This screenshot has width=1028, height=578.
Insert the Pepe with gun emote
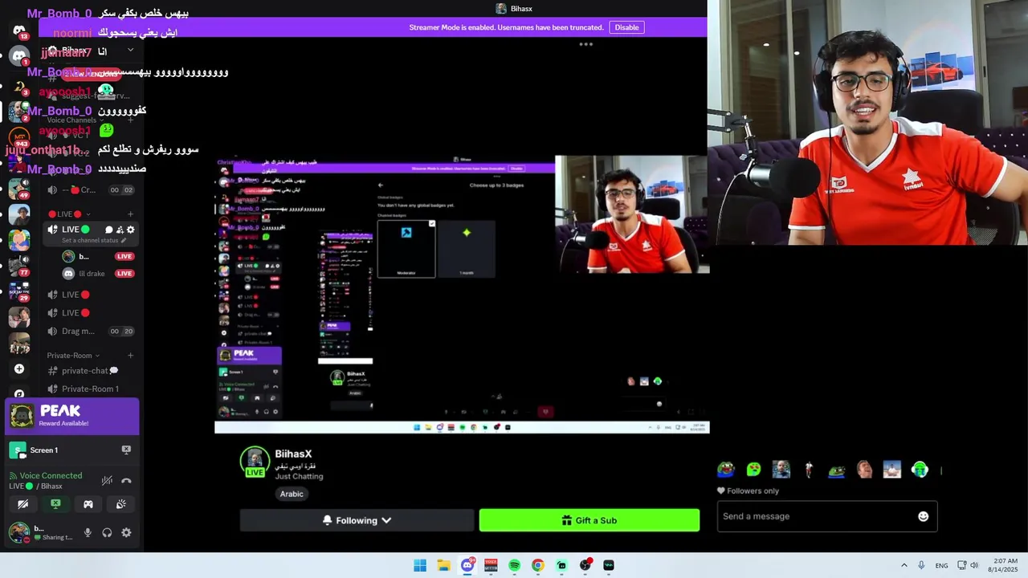point(837,470)
